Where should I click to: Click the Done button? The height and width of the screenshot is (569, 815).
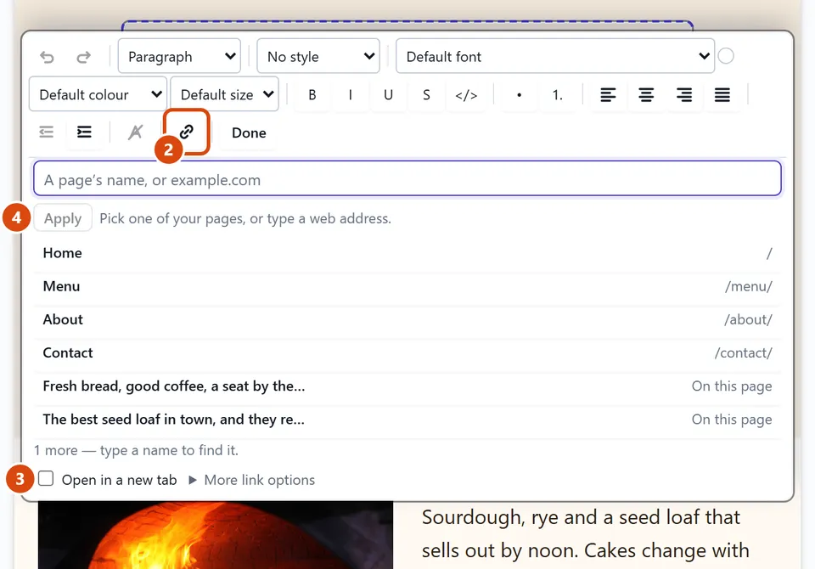pos(249,132)
